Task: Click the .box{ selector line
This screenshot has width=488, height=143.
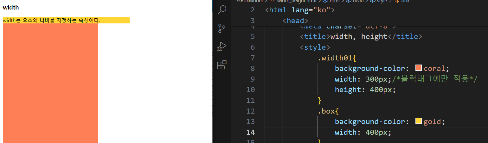Action: (x=328, y=111)
